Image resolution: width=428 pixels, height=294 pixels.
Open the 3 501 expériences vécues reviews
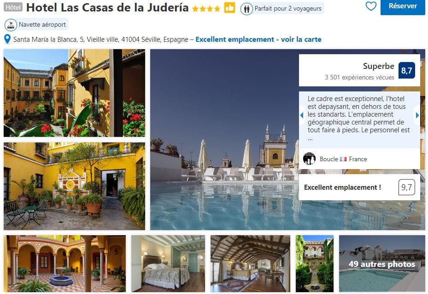[x=359, y=78]
